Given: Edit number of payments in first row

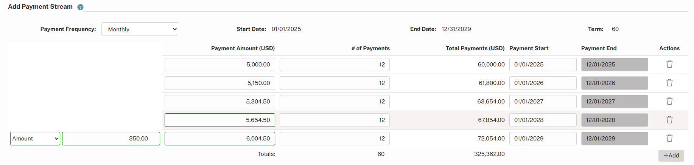Looking at the screenshot, I should pyautogui.click(x=335, y=65).
